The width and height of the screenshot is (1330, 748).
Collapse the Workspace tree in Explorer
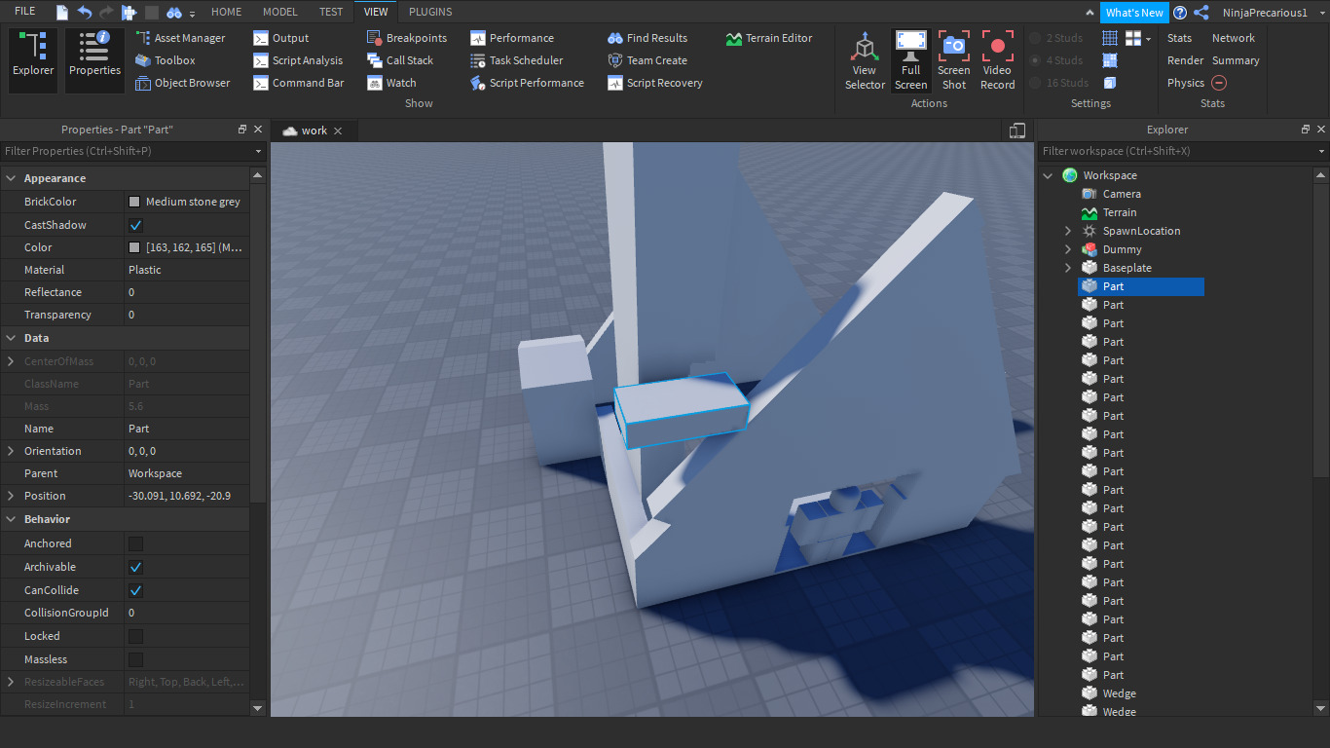coord(1048,175)
